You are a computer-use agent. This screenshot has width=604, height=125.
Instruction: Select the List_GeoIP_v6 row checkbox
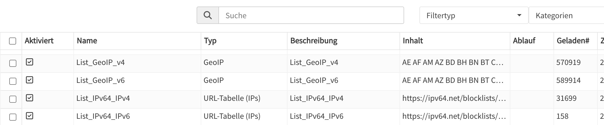[x=13, y=81]
